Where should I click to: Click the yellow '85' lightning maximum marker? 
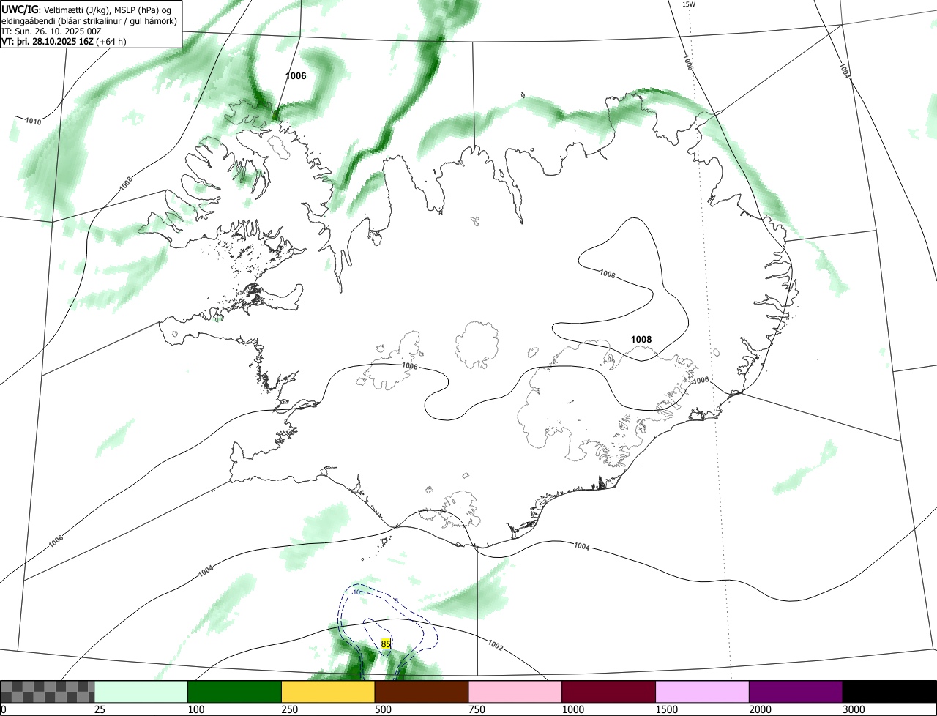click(x=386, y=644)
